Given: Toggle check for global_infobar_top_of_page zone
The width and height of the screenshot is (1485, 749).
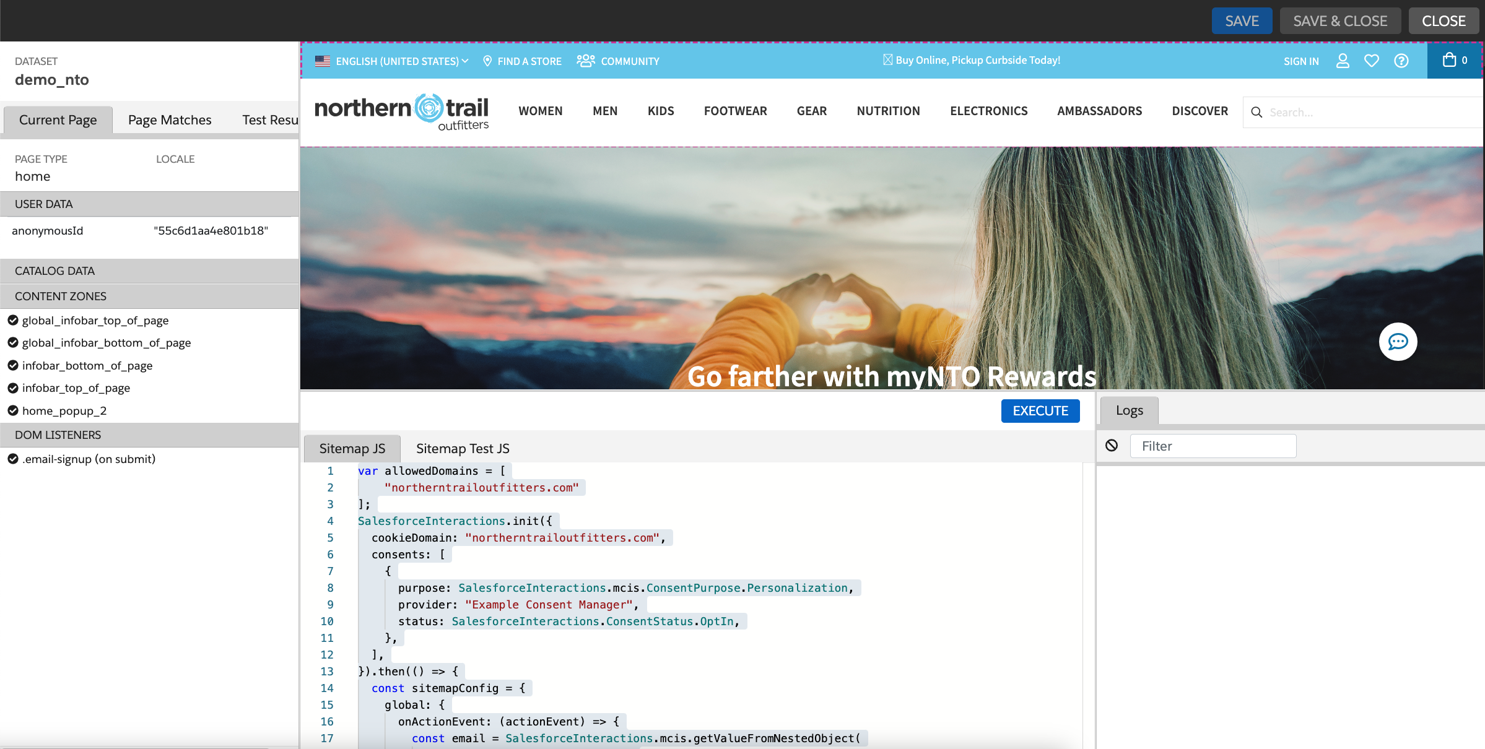Looking at the screenshot, I should pyautogui.click(x=12, y=320).
